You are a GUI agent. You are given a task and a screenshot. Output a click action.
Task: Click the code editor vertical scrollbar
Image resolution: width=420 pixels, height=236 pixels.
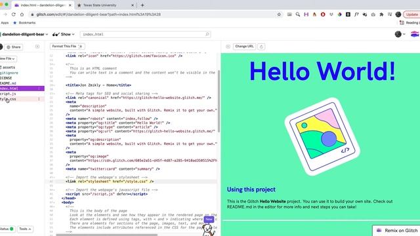tap(219, 101)
